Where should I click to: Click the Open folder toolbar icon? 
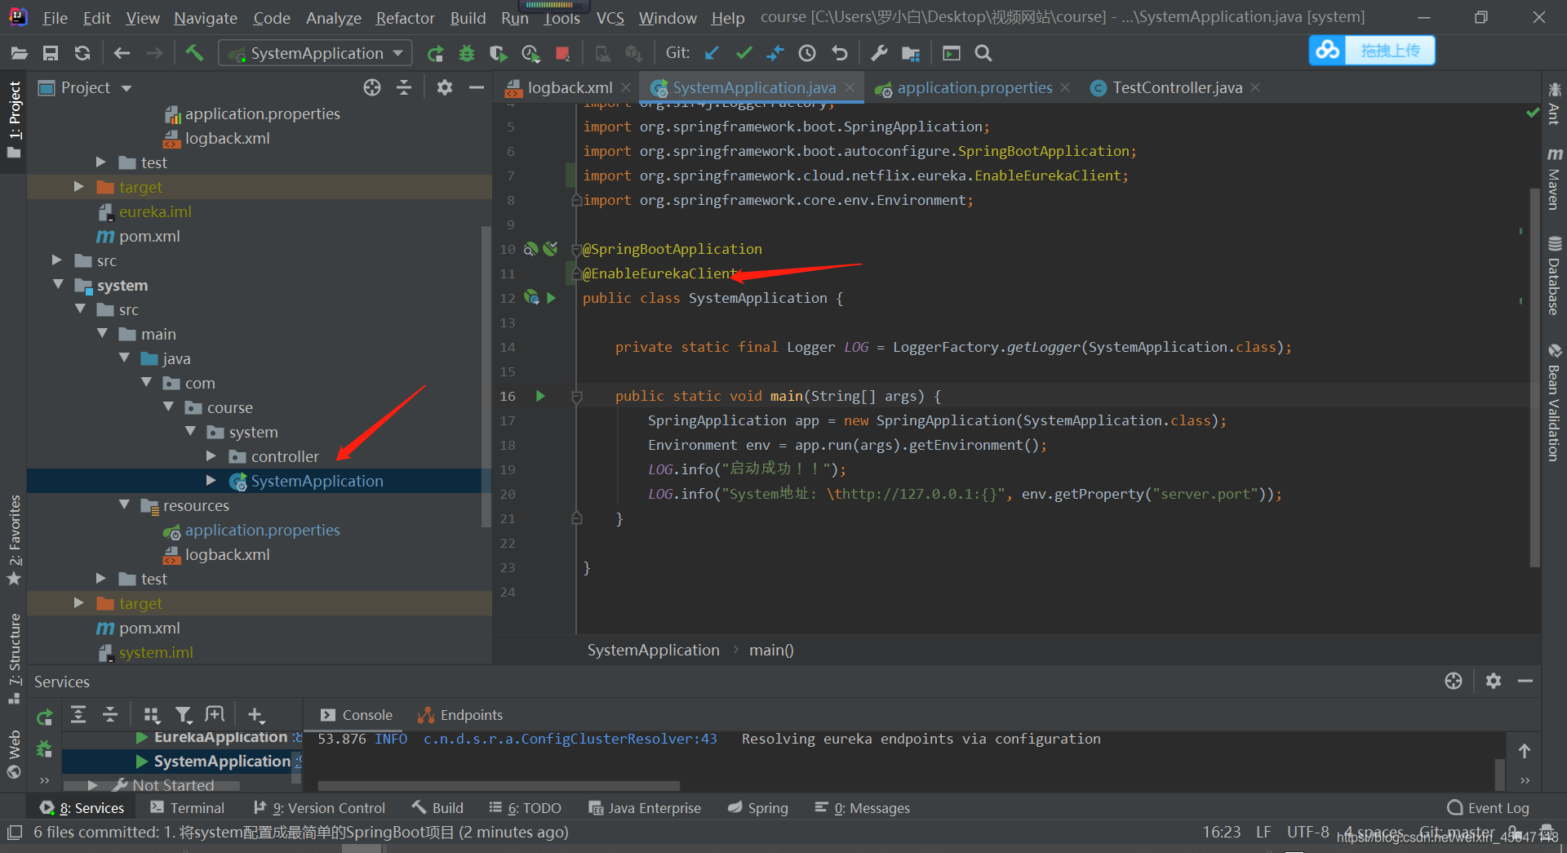[x=20, y=53]
